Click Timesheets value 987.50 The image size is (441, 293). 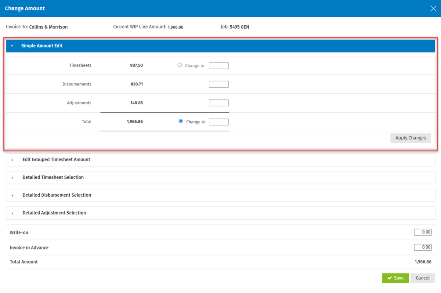136,65
